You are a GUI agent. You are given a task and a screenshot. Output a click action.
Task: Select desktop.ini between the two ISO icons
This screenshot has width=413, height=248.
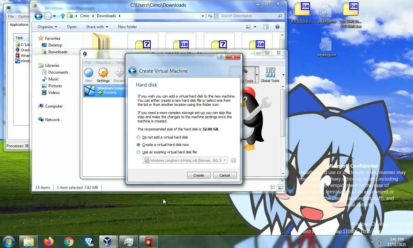326,14
